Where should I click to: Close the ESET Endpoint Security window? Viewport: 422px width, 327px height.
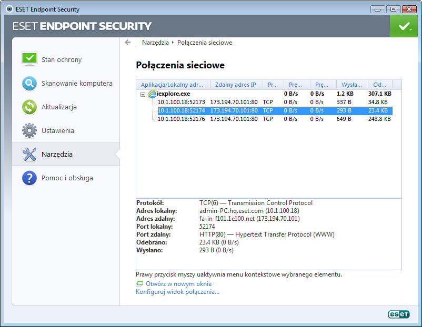409,9
